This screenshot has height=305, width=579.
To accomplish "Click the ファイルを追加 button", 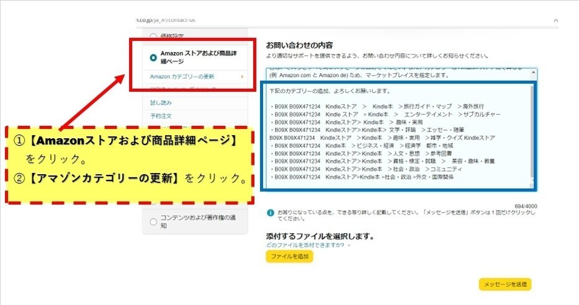I will click(289, 256).
